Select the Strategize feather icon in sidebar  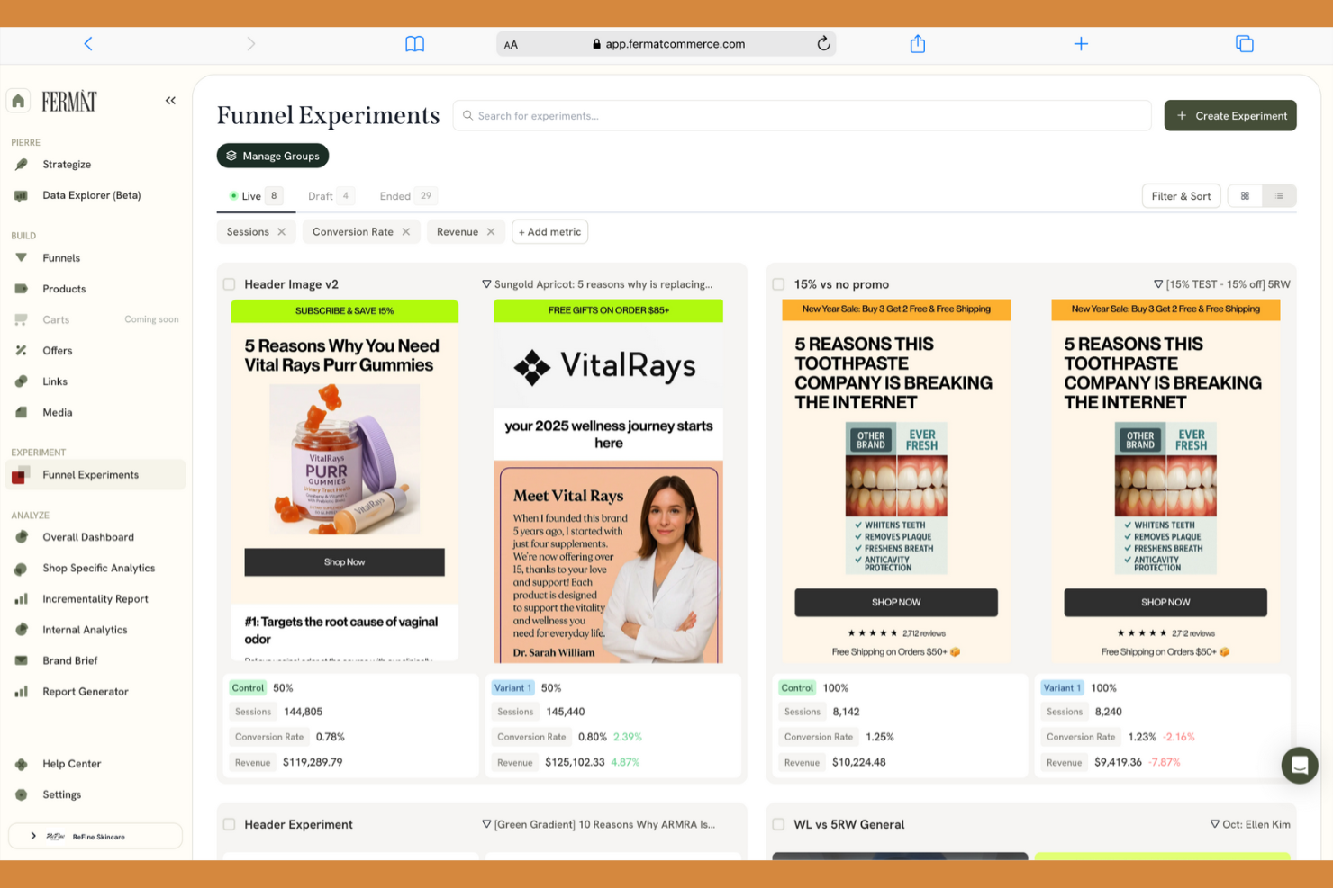coord(22,164)
